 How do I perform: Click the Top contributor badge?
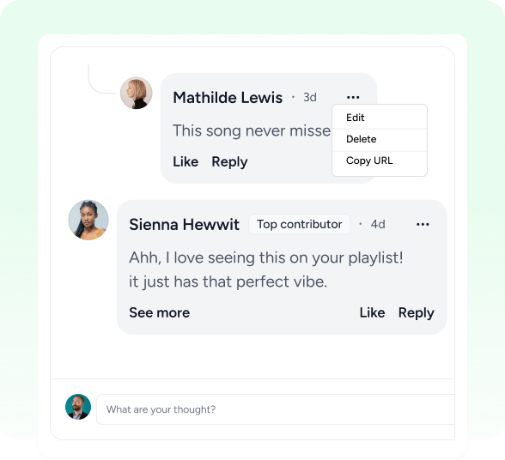coord(300,224)
